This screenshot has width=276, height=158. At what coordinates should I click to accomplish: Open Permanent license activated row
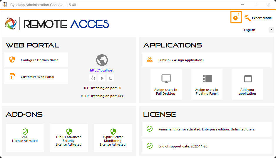coord(207,129)
